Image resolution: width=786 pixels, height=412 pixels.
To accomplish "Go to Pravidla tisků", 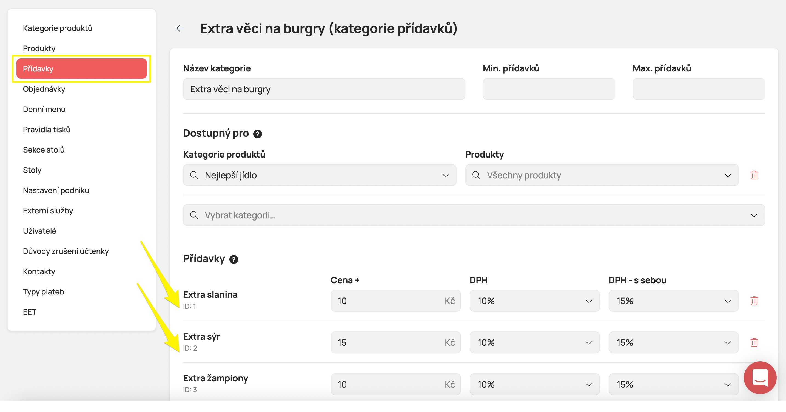I will 47,130.
